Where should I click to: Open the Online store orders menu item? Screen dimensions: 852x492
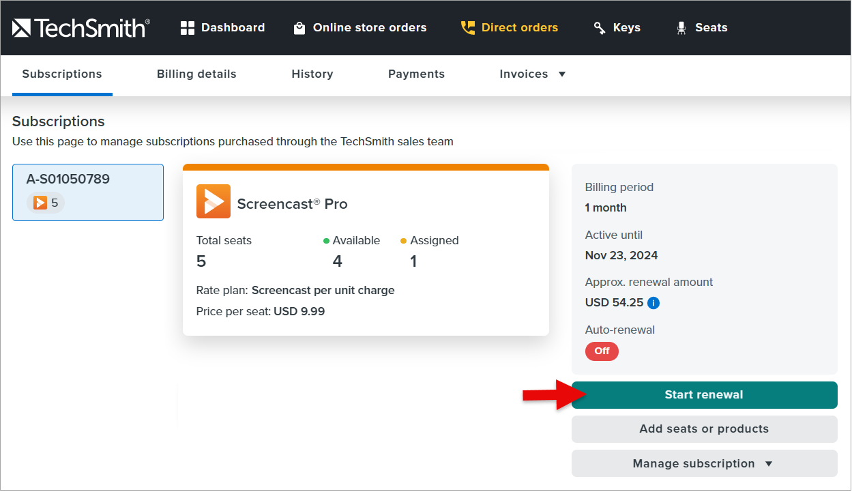tap(369, 28)
